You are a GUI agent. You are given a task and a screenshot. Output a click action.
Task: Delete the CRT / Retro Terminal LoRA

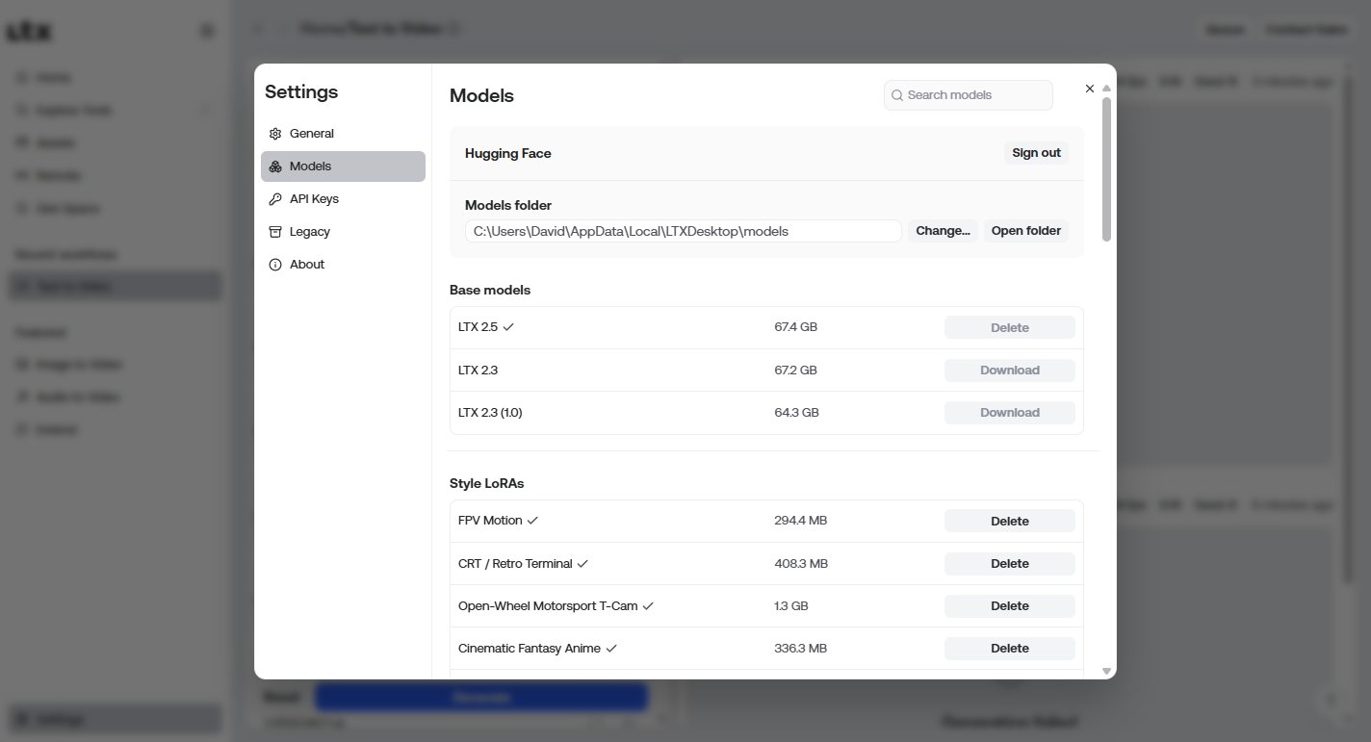[1010, 564]
